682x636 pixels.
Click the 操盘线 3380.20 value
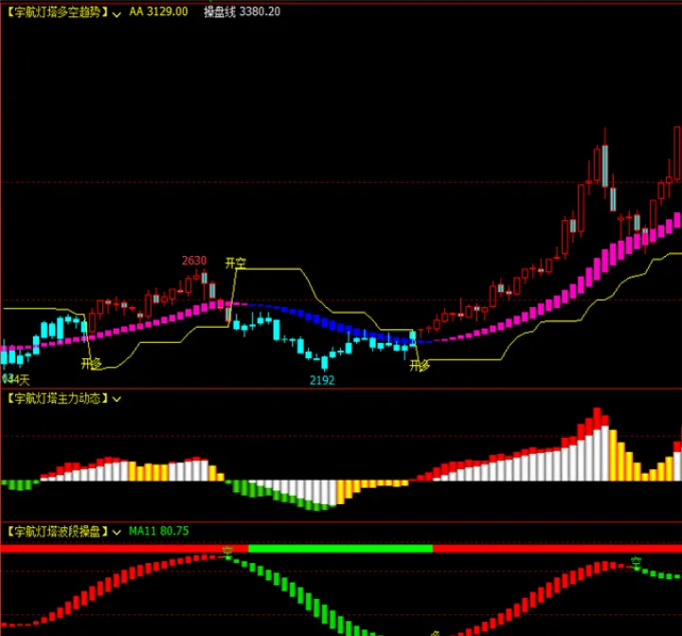(x=242, y=11)
